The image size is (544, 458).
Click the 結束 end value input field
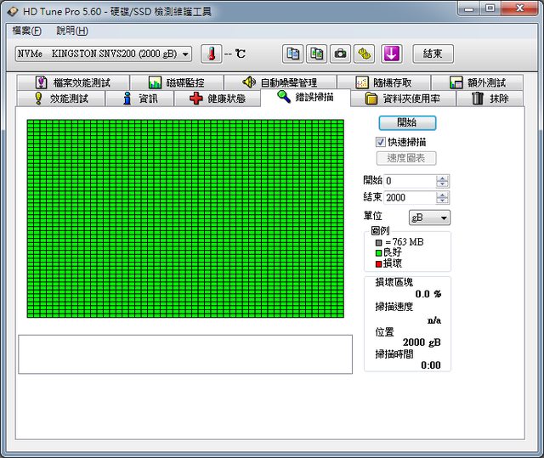coord(409,197)
